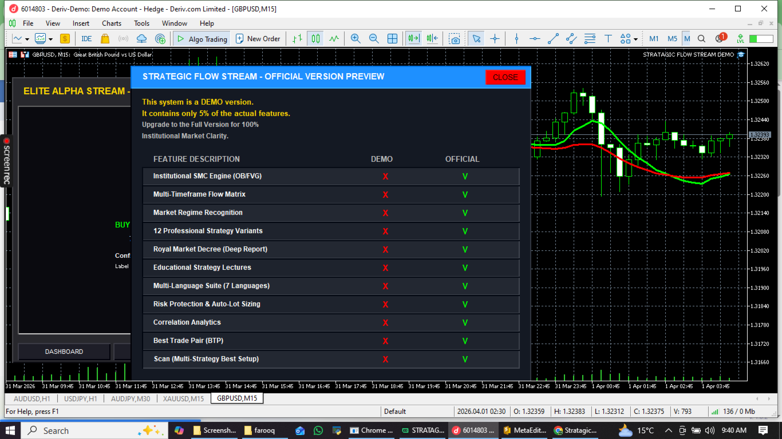Close the Strategic Flow Stream preview panel
The height and width of the screenshot is (439, 782).
(x=505, y=77)
